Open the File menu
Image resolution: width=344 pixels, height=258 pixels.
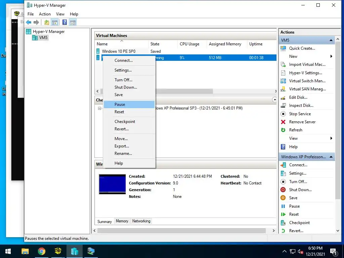(x=31, y=14)
